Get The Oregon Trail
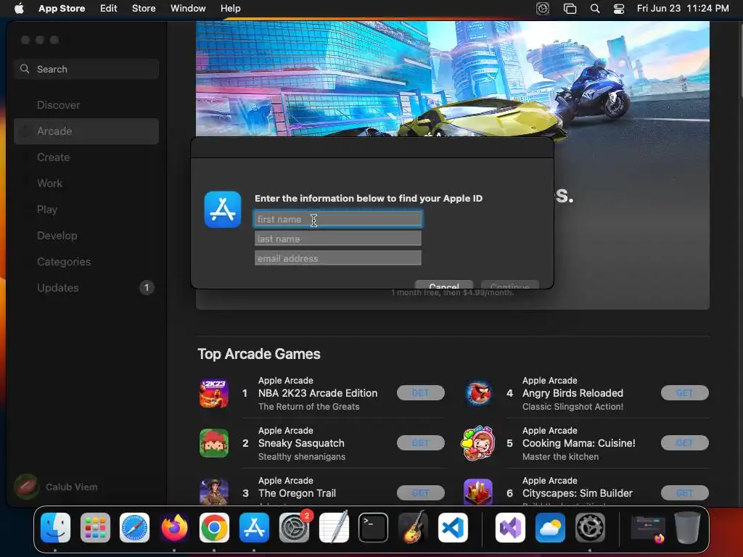The width and height of the screenshot is (743, 557). point(420,493)
